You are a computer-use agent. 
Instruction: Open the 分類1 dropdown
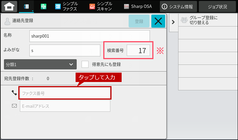pyautogui.click(x=40, y=64)
